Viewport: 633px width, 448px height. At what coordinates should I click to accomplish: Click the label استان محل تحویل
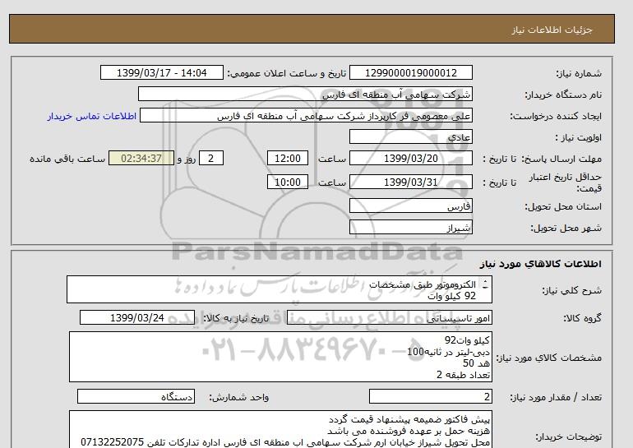(x=563, y=206)
